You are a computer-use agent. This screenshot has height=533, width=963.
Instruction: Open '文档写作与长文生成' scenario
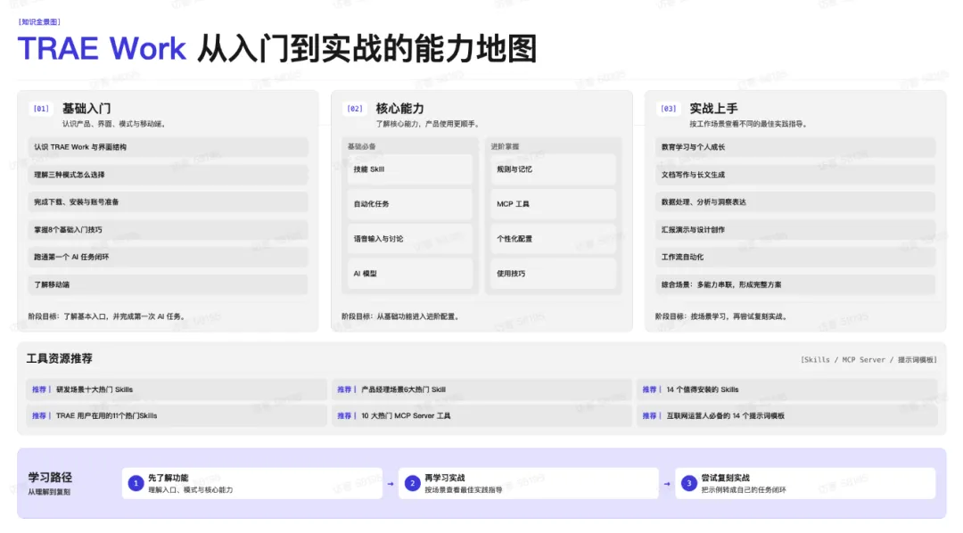(x=794, y=175)
